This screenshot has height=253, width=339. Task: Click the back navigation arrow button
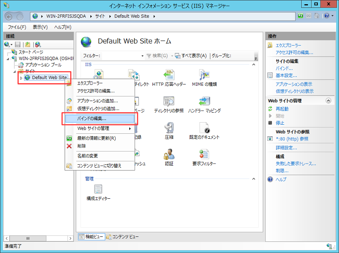click(x=9, y=17)
